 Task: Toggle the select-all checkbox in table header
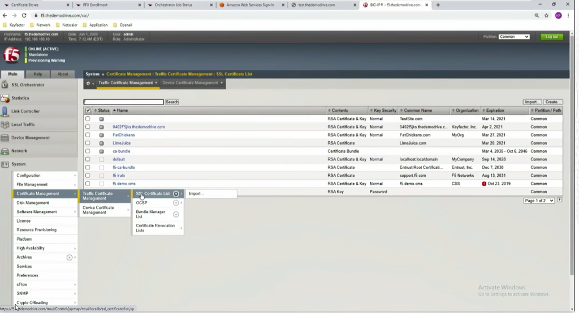(88, 110)
